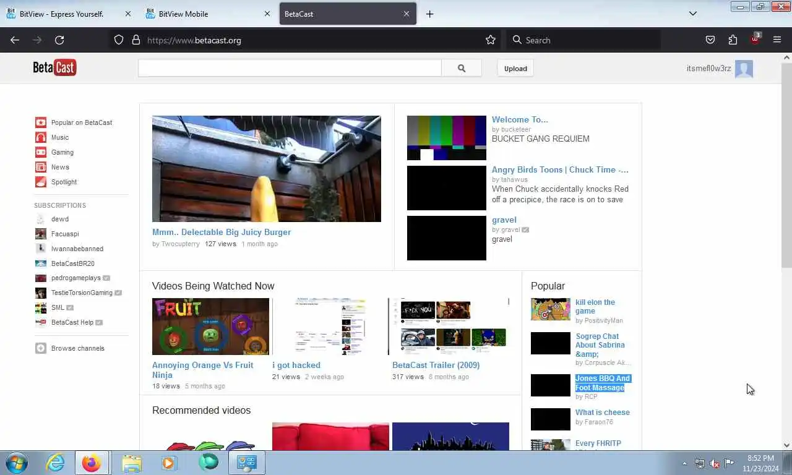This screenshot has width=792, height=475.
Task: Click the tracking protection shield icon
Action: point(119,40)
